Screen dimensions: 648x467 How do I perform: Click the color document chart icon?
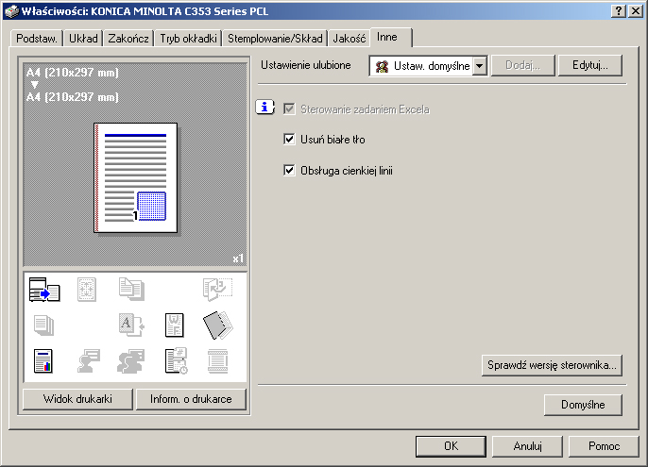[43, 361]
